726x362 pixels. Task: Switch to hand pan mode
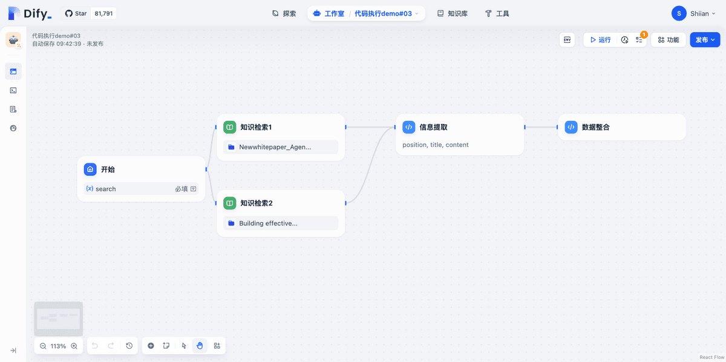(200, 346)
